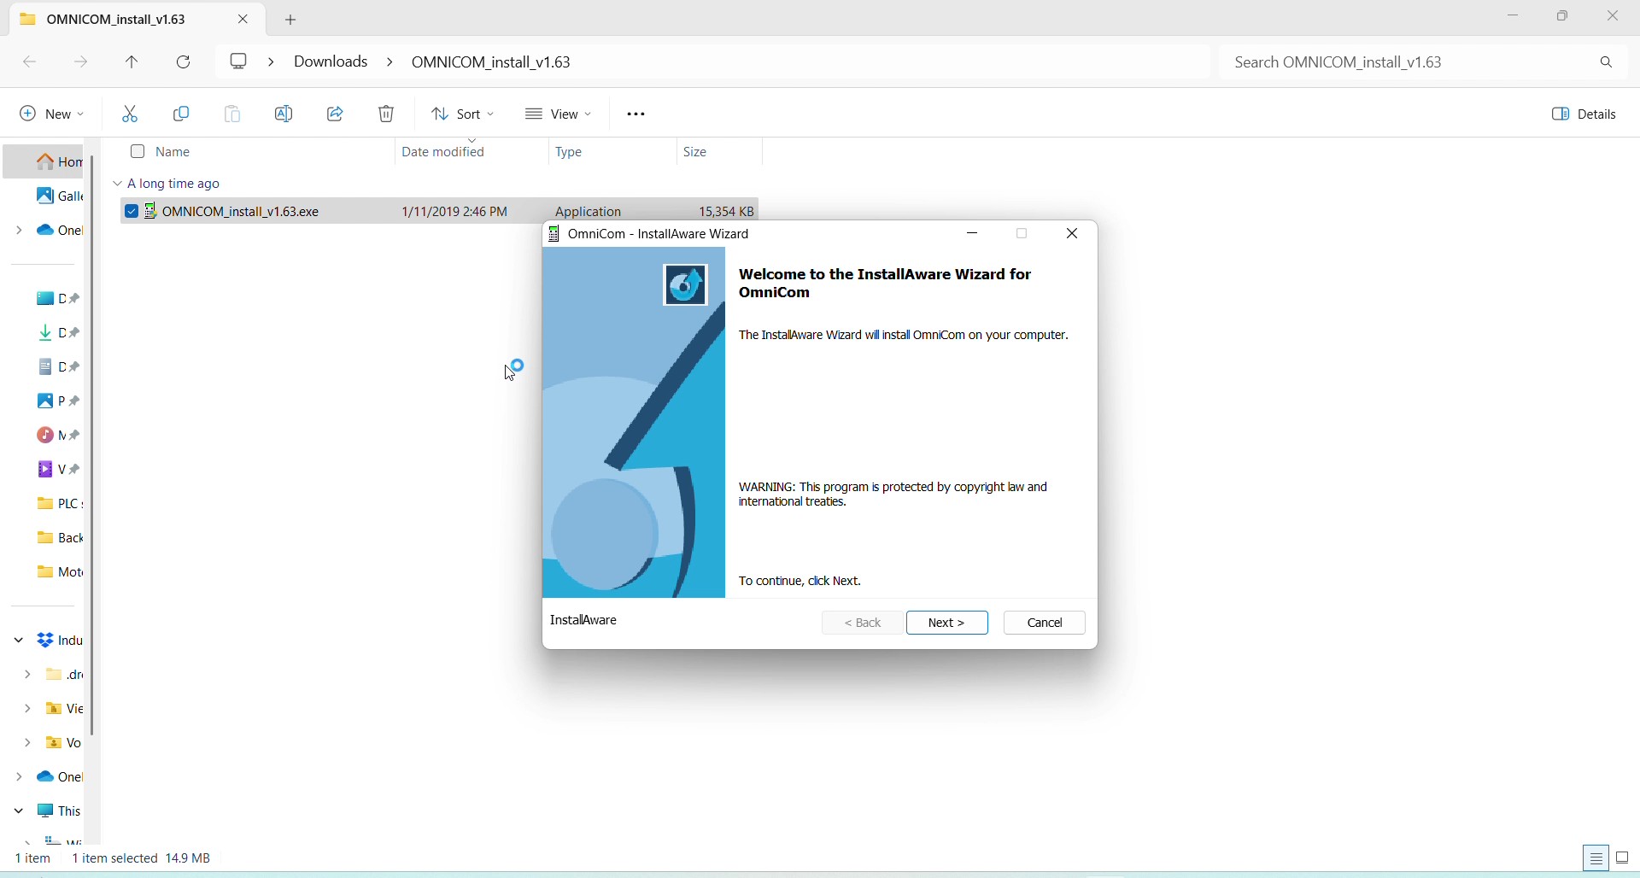Refresh the folder view

pyautogui.click(x=184, y=62)
